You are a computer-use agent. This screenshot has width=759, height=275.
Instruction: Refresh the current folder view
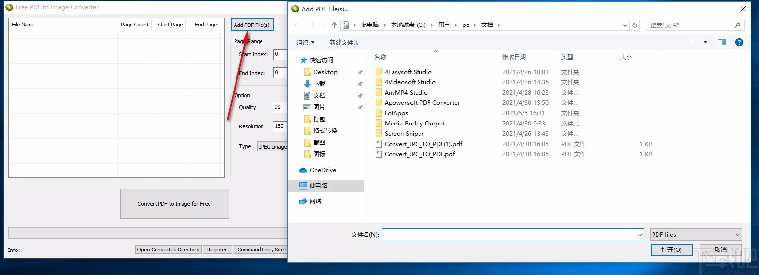[635, 25]
